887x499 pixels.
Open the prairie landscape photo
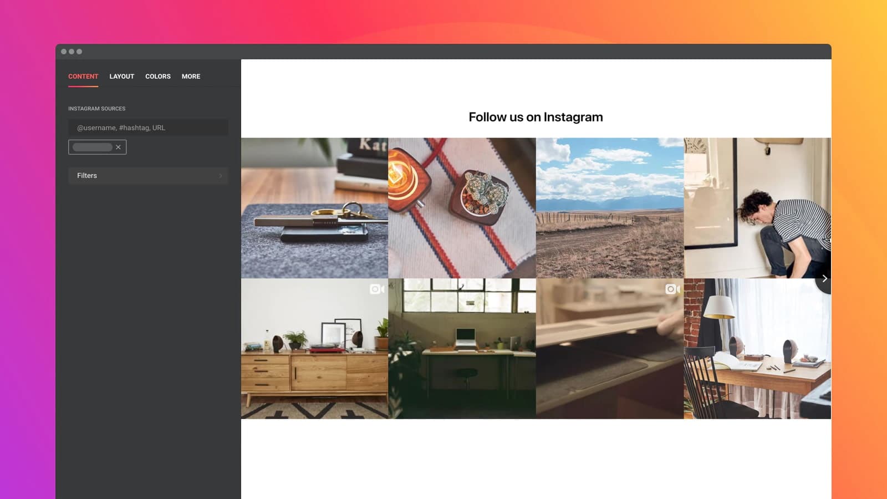point(609,208)
